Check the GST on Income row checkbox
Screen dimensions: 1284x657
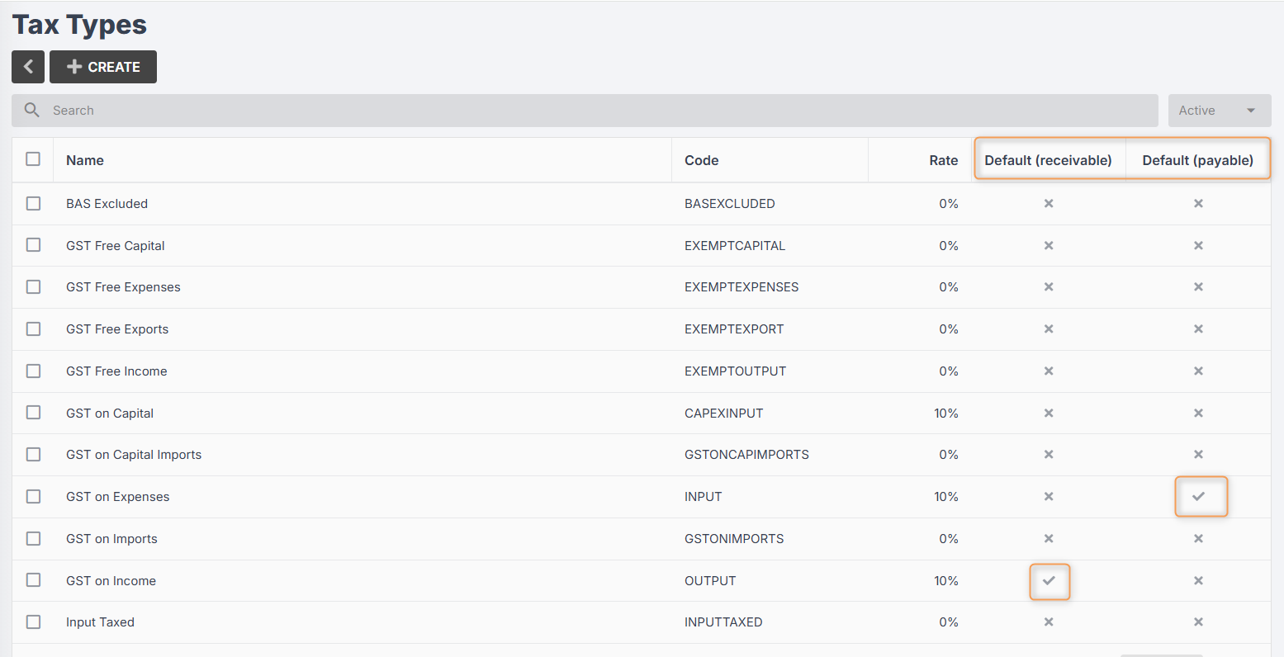tap(33, 580)
